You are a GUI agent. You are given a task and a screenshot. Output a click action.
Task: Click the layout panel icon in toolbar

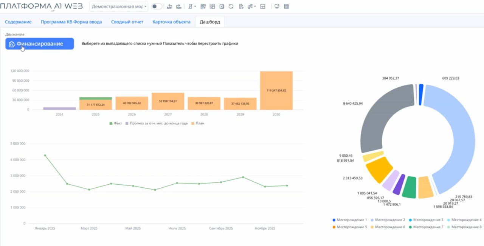pyautogui.click(x=263, y=6)
